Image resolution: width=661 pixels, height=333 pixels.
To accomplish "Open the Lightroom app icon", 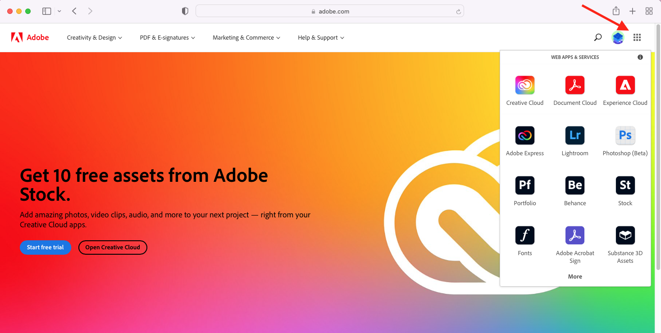I will pos(575,135).
